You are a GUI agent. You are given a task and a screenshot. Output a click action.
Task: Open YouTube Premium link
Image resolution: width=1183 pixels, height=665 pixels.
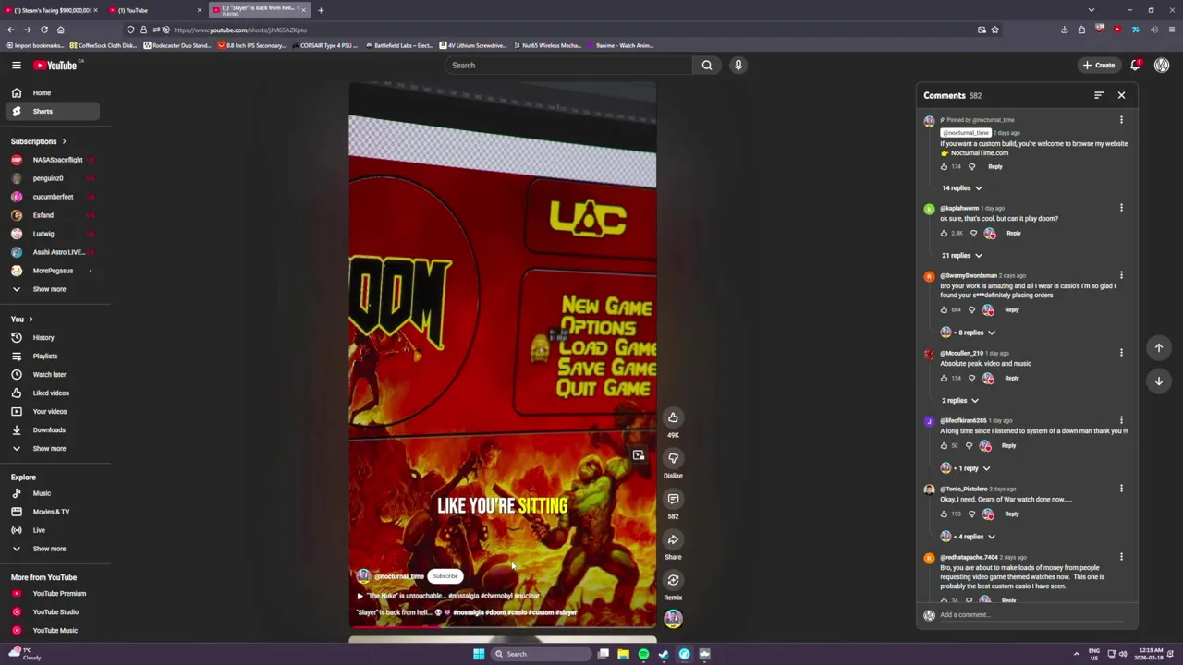pos(59,594)
